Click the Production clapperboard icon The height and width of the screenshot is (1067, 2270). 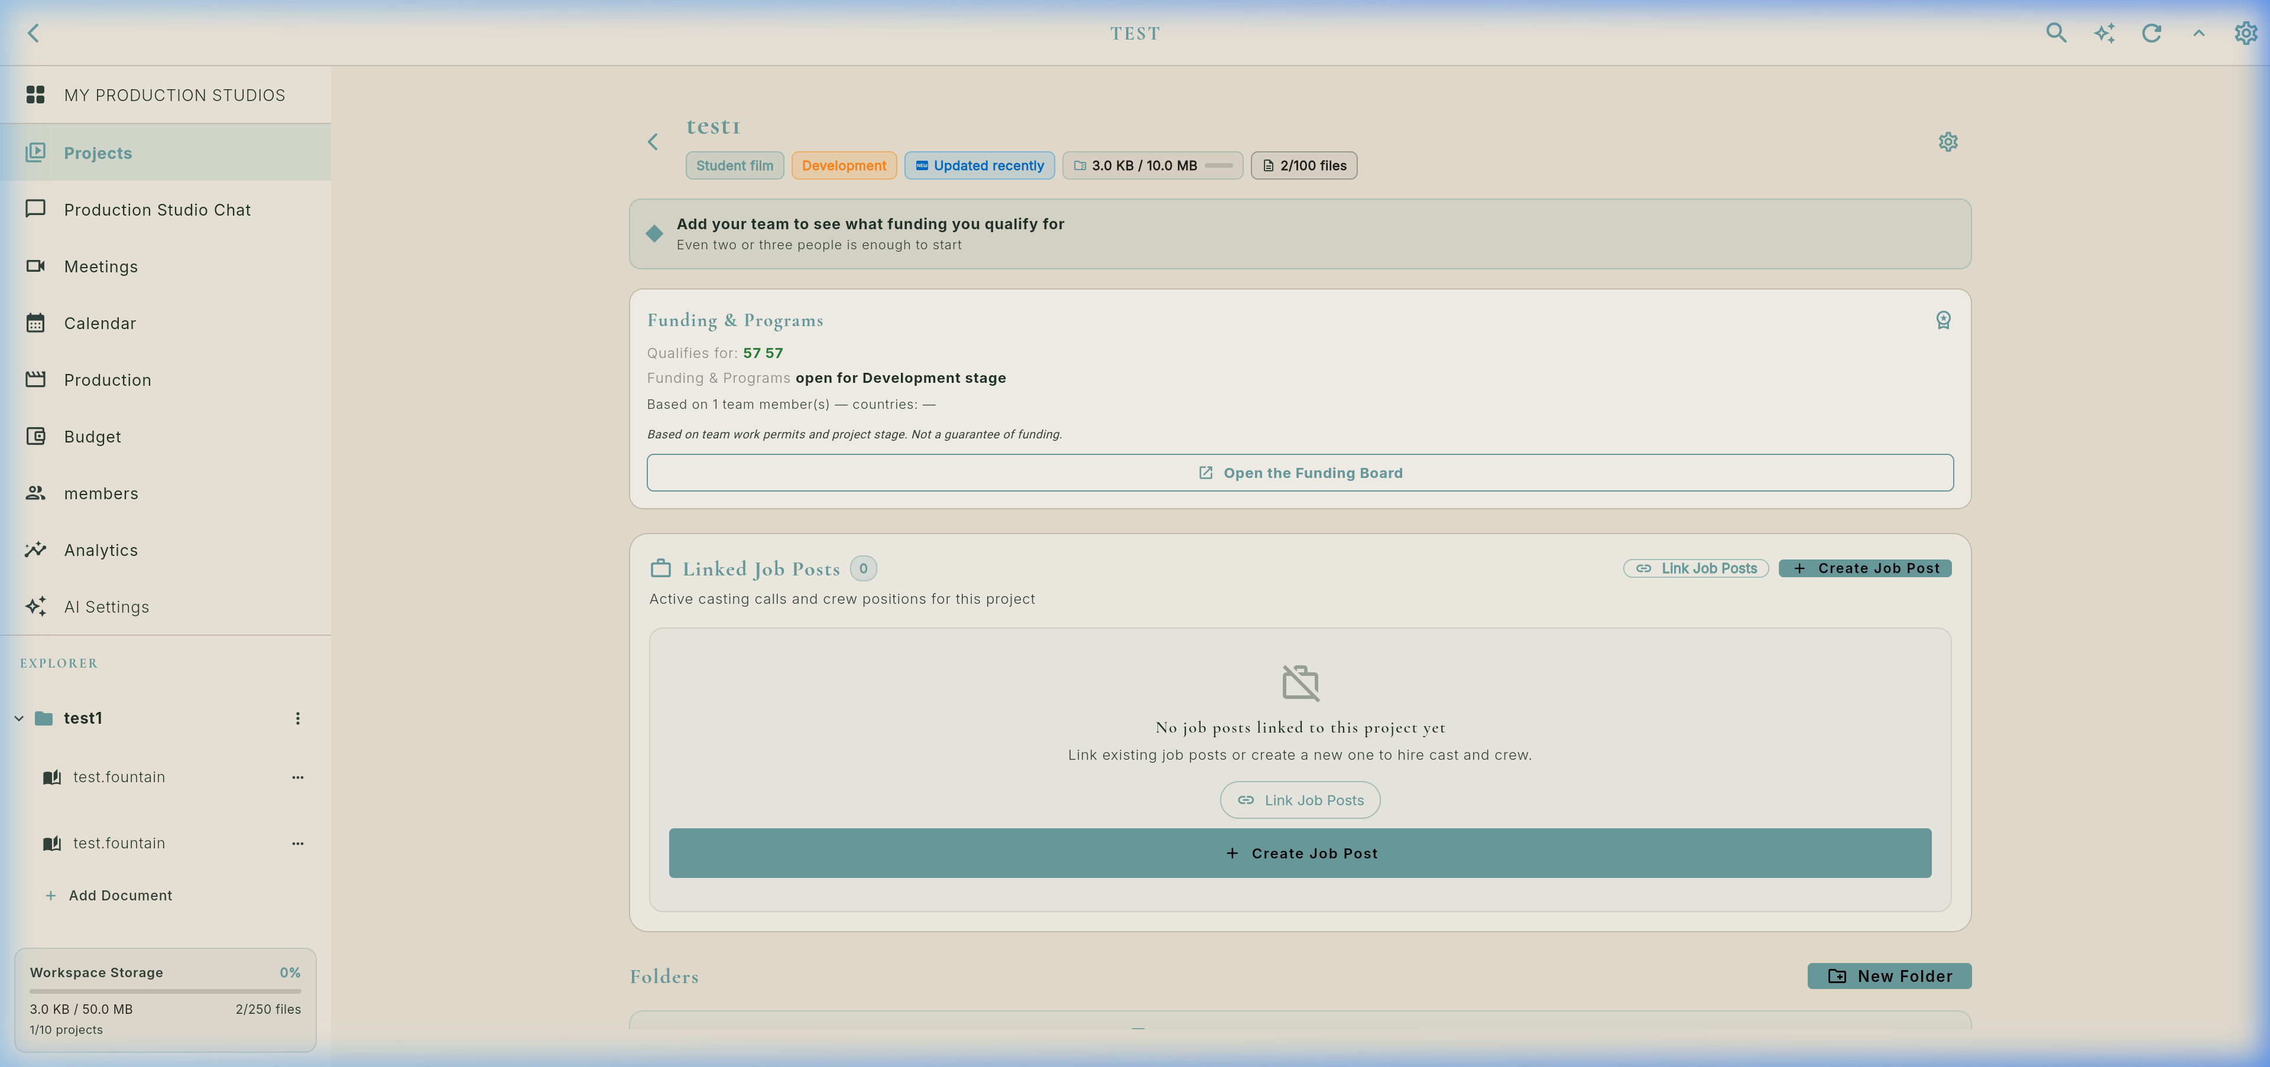coord(35,379)
